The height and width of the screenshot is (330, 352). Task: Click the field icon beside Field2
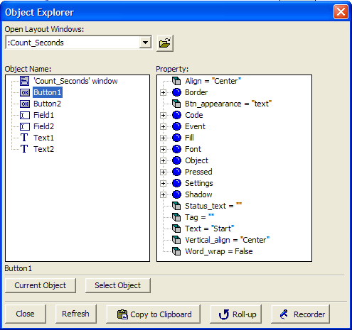tap(25, 126)
